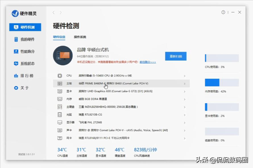The width and height of the screenshot is (253, 168).
Task: Expand the 网卡 network card row chevron
Action: [185, 138]
